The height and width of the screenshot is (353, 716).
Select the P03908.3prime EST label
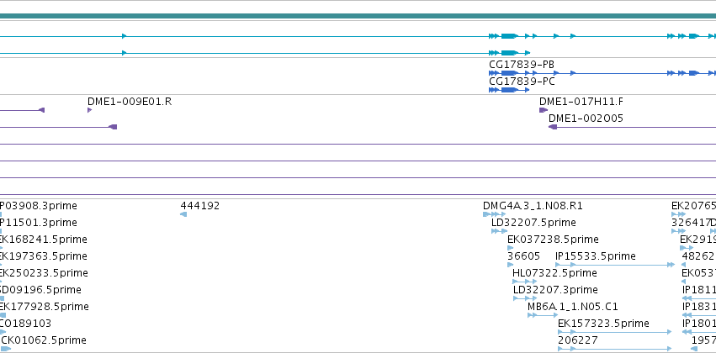pos(39,206)
